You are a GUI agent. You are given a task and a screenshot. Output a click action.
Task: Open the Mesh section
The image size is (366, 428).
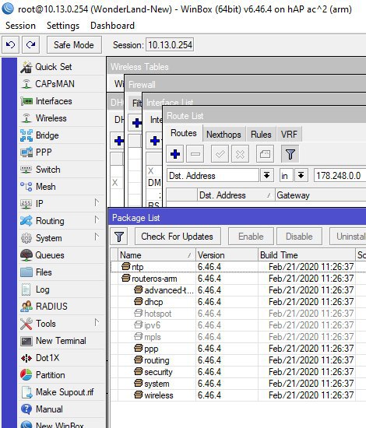click(x=62, y=187)
